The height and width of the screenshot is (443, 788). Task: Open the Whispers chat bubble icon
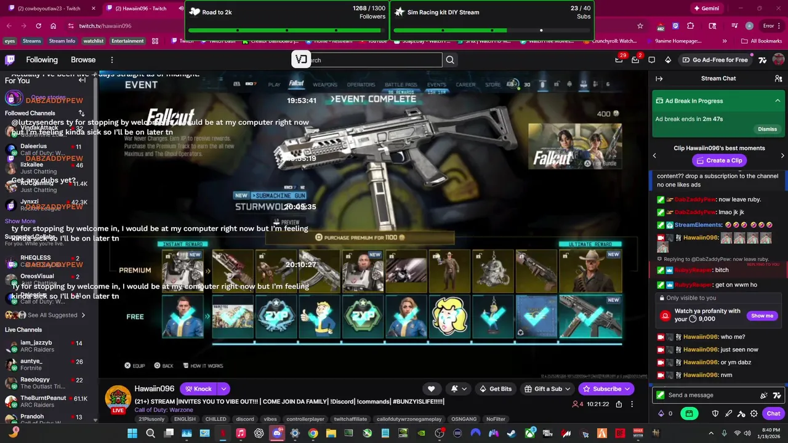pos(651,60)
